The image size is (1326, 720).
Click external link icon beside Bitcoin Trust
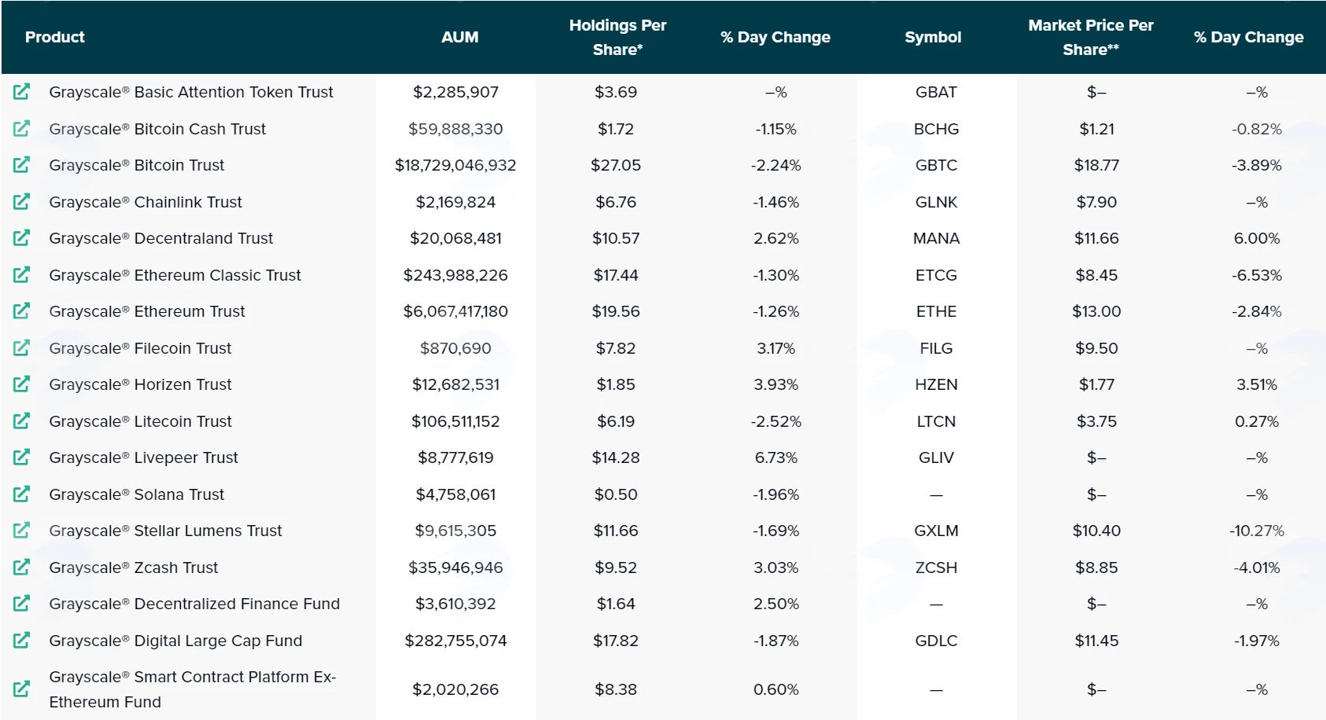pyautogui.click(x=22, y=165)
